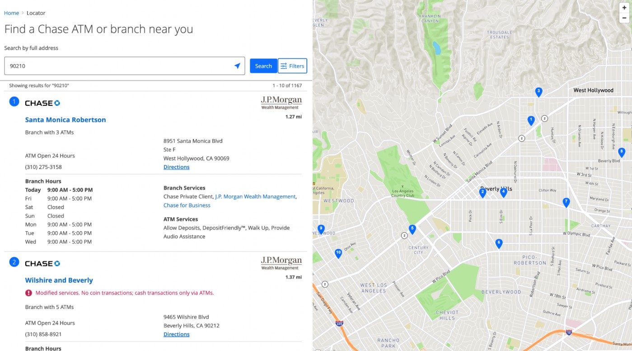Click the 'Locator' breadcrumb text

[36, 13]
